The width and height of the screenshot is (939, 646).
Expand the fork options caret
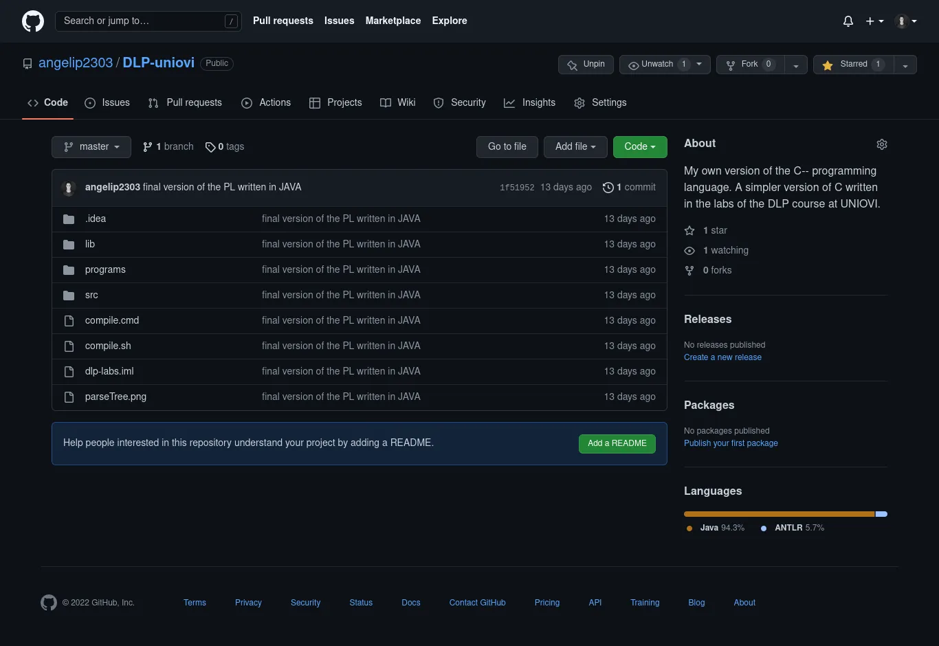tap(796, 65)
